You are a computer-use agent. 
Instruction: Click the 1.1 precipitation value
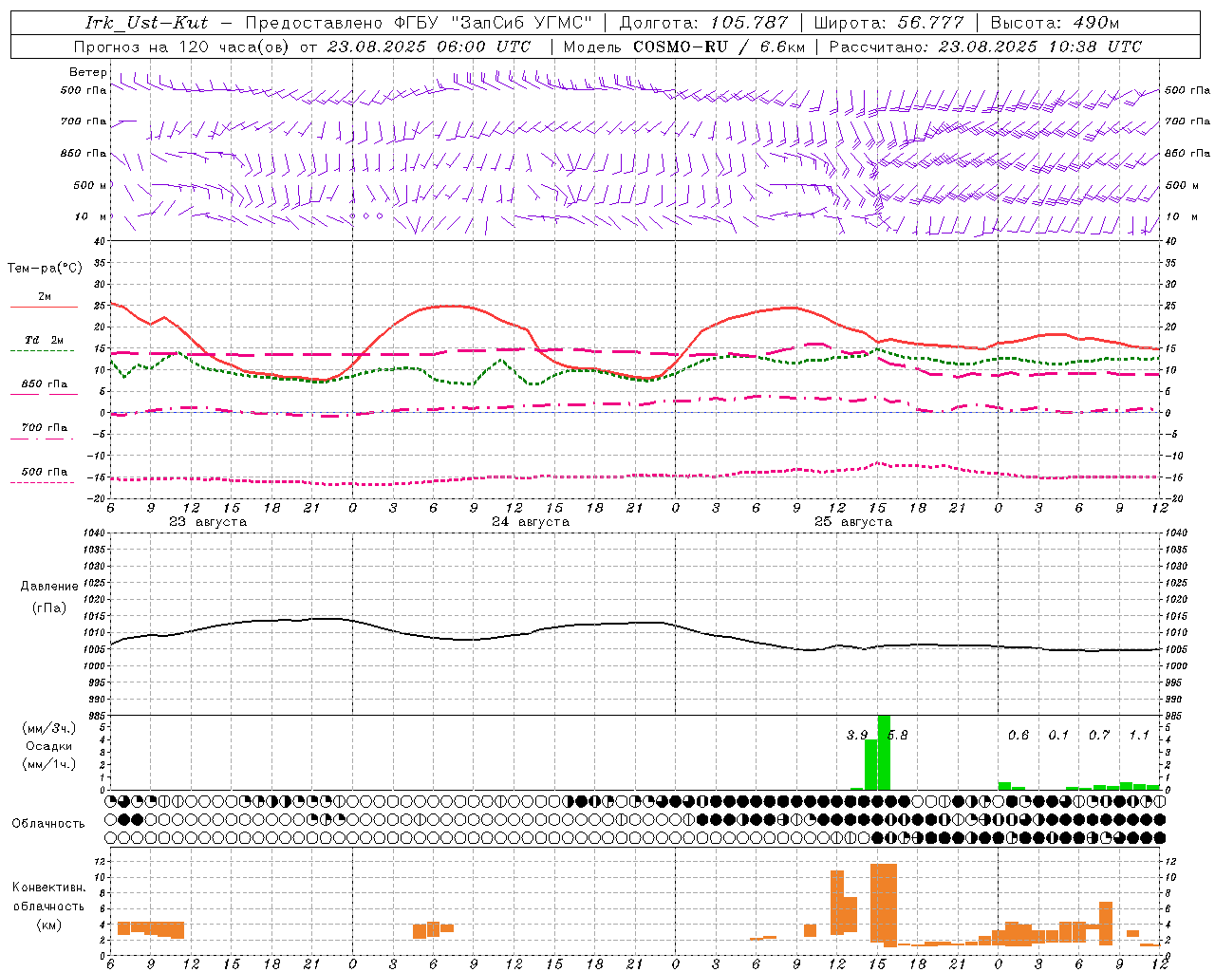(x=1139, y=736)
